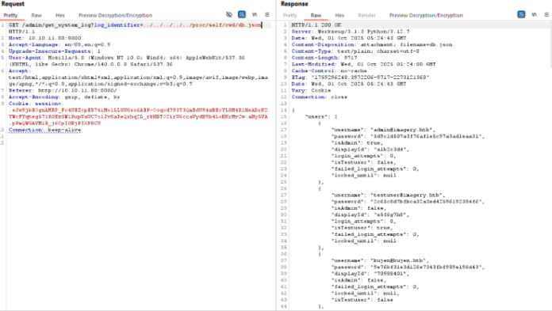The height and width of the screenshot is (311, 552).
Task: Click the displayId e5f6g7h8 line
Action: (370, 214)
